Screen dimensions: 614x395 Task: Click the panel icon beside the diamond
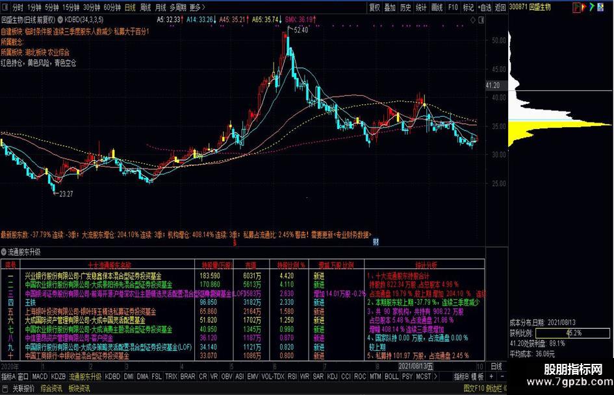pyautogui.click(x=481, y=19)
